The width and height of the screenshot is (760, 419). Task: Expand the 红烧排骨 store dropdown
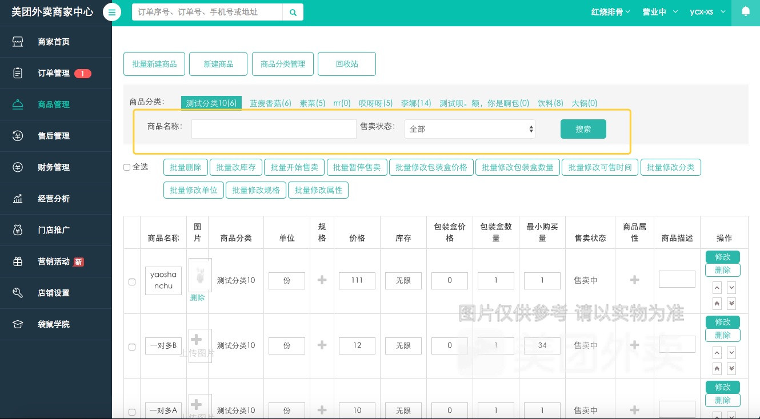pyautogui.click(x=610, y=12)
